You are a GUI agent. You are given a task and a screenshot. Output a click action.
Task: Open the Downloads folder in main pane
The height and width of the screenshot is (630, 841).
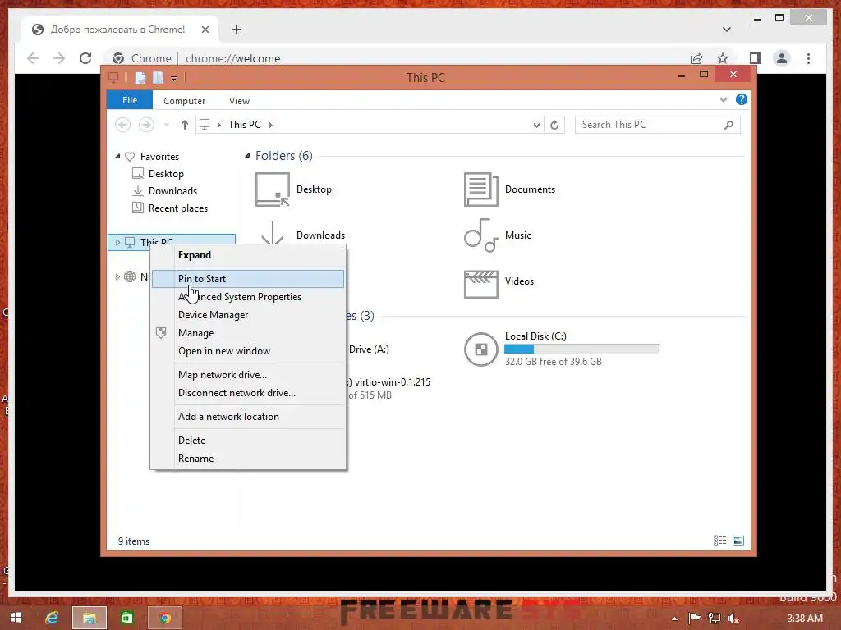pos(320,235)
